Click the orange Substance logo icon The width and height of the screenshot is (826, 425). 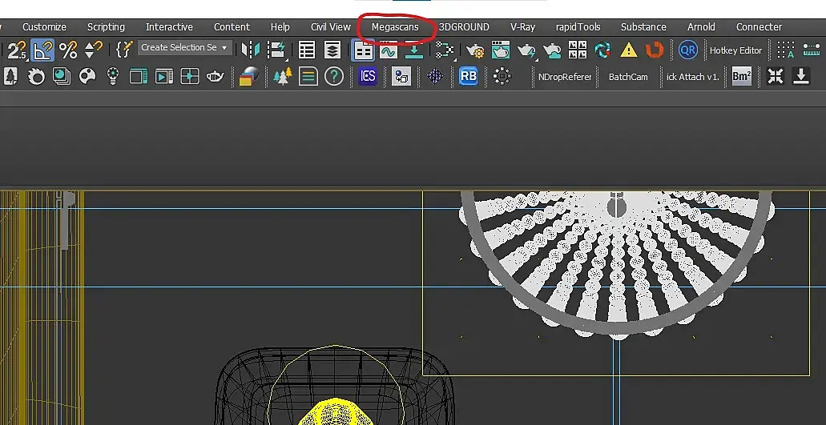[655, 50]
